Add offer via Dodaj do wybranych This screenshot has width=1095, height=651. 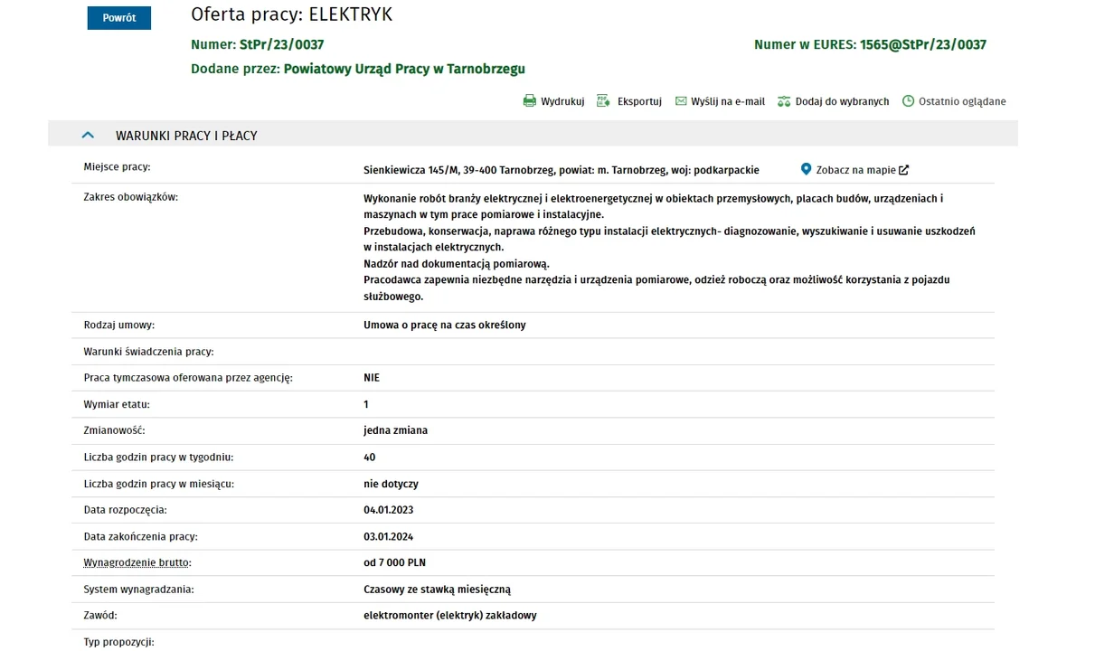(x=842, y=101)
